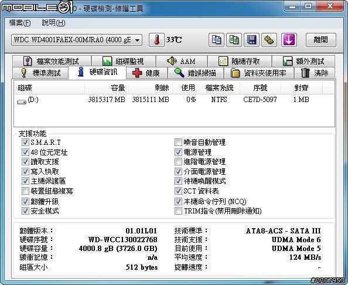Switch to the 資料夾使用率 tab

(259, 73)
